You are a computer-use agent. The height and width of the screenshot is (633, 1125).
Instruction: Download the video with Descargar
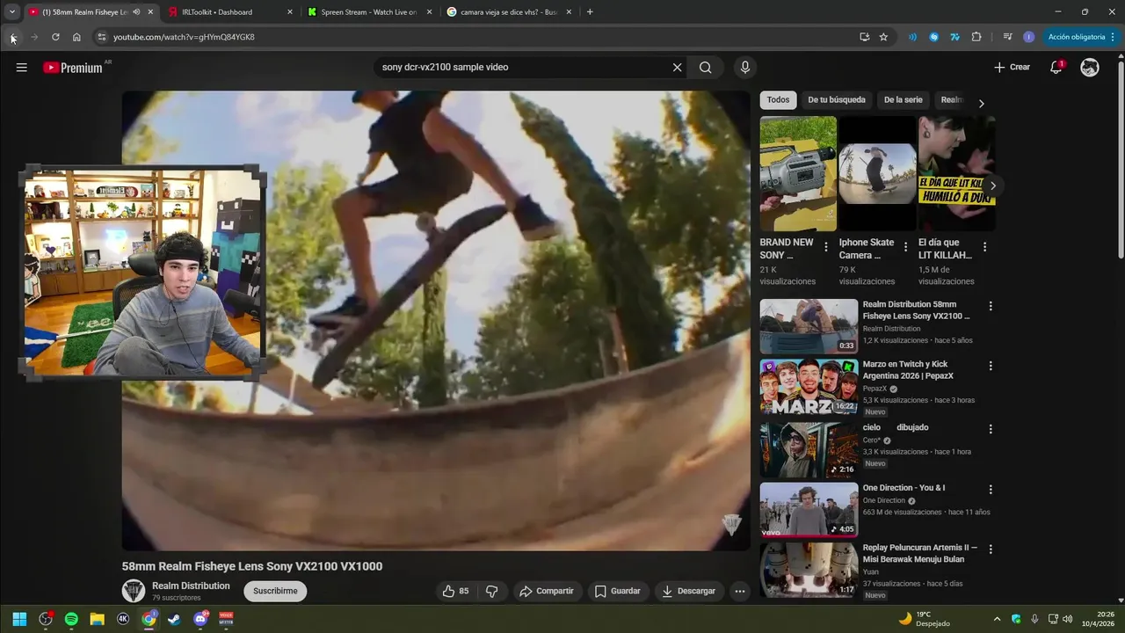tap(689, 591)
